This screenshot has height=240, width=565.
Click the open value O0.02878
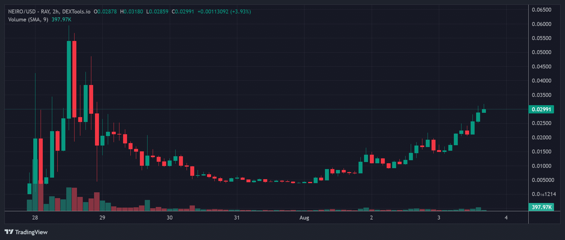tap(105, 12)
